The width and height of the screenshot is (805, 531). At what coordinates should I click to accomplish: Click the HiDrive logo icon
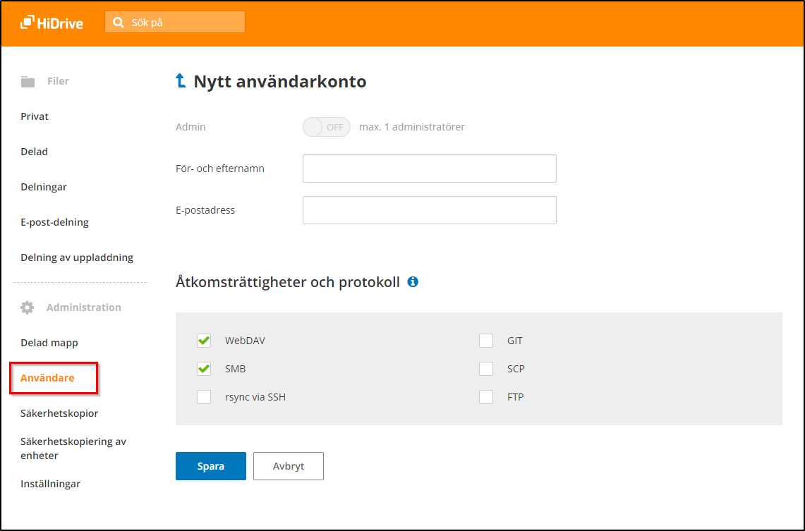click(27, 23)
